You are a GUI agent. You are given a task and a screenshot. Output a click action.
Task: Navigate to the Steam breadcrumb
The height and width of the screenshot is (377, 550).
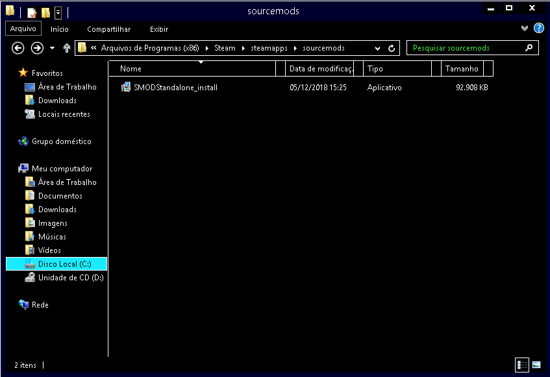tap(225, 48)
